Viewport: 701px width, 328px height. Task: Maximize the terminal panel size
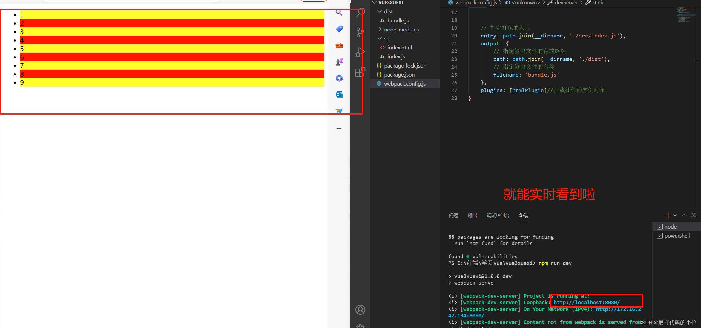click(x=684, y=215)
